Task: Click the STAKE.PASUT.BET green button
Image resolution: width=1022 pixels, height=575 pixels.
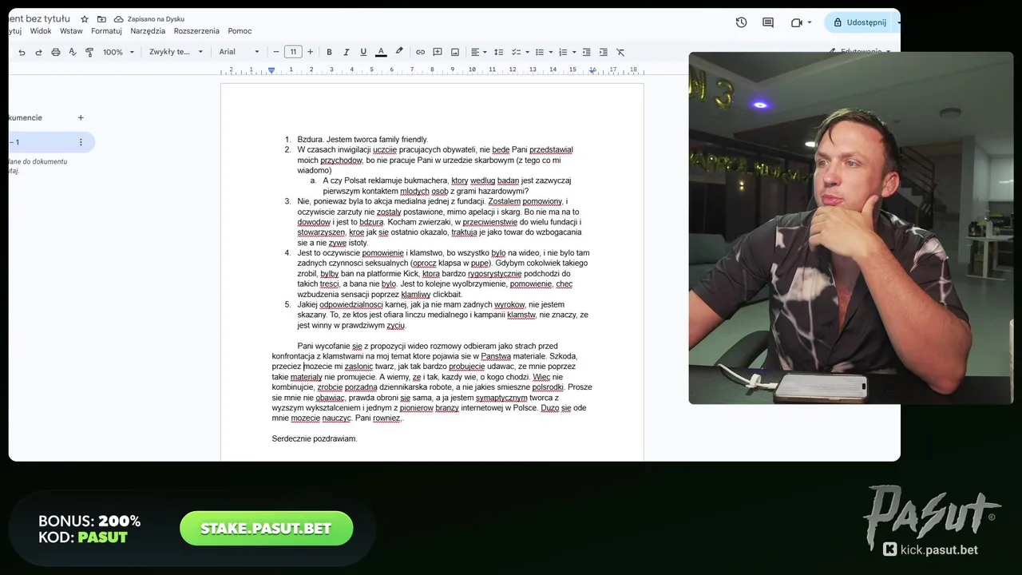Action: (x=266, y=529)
